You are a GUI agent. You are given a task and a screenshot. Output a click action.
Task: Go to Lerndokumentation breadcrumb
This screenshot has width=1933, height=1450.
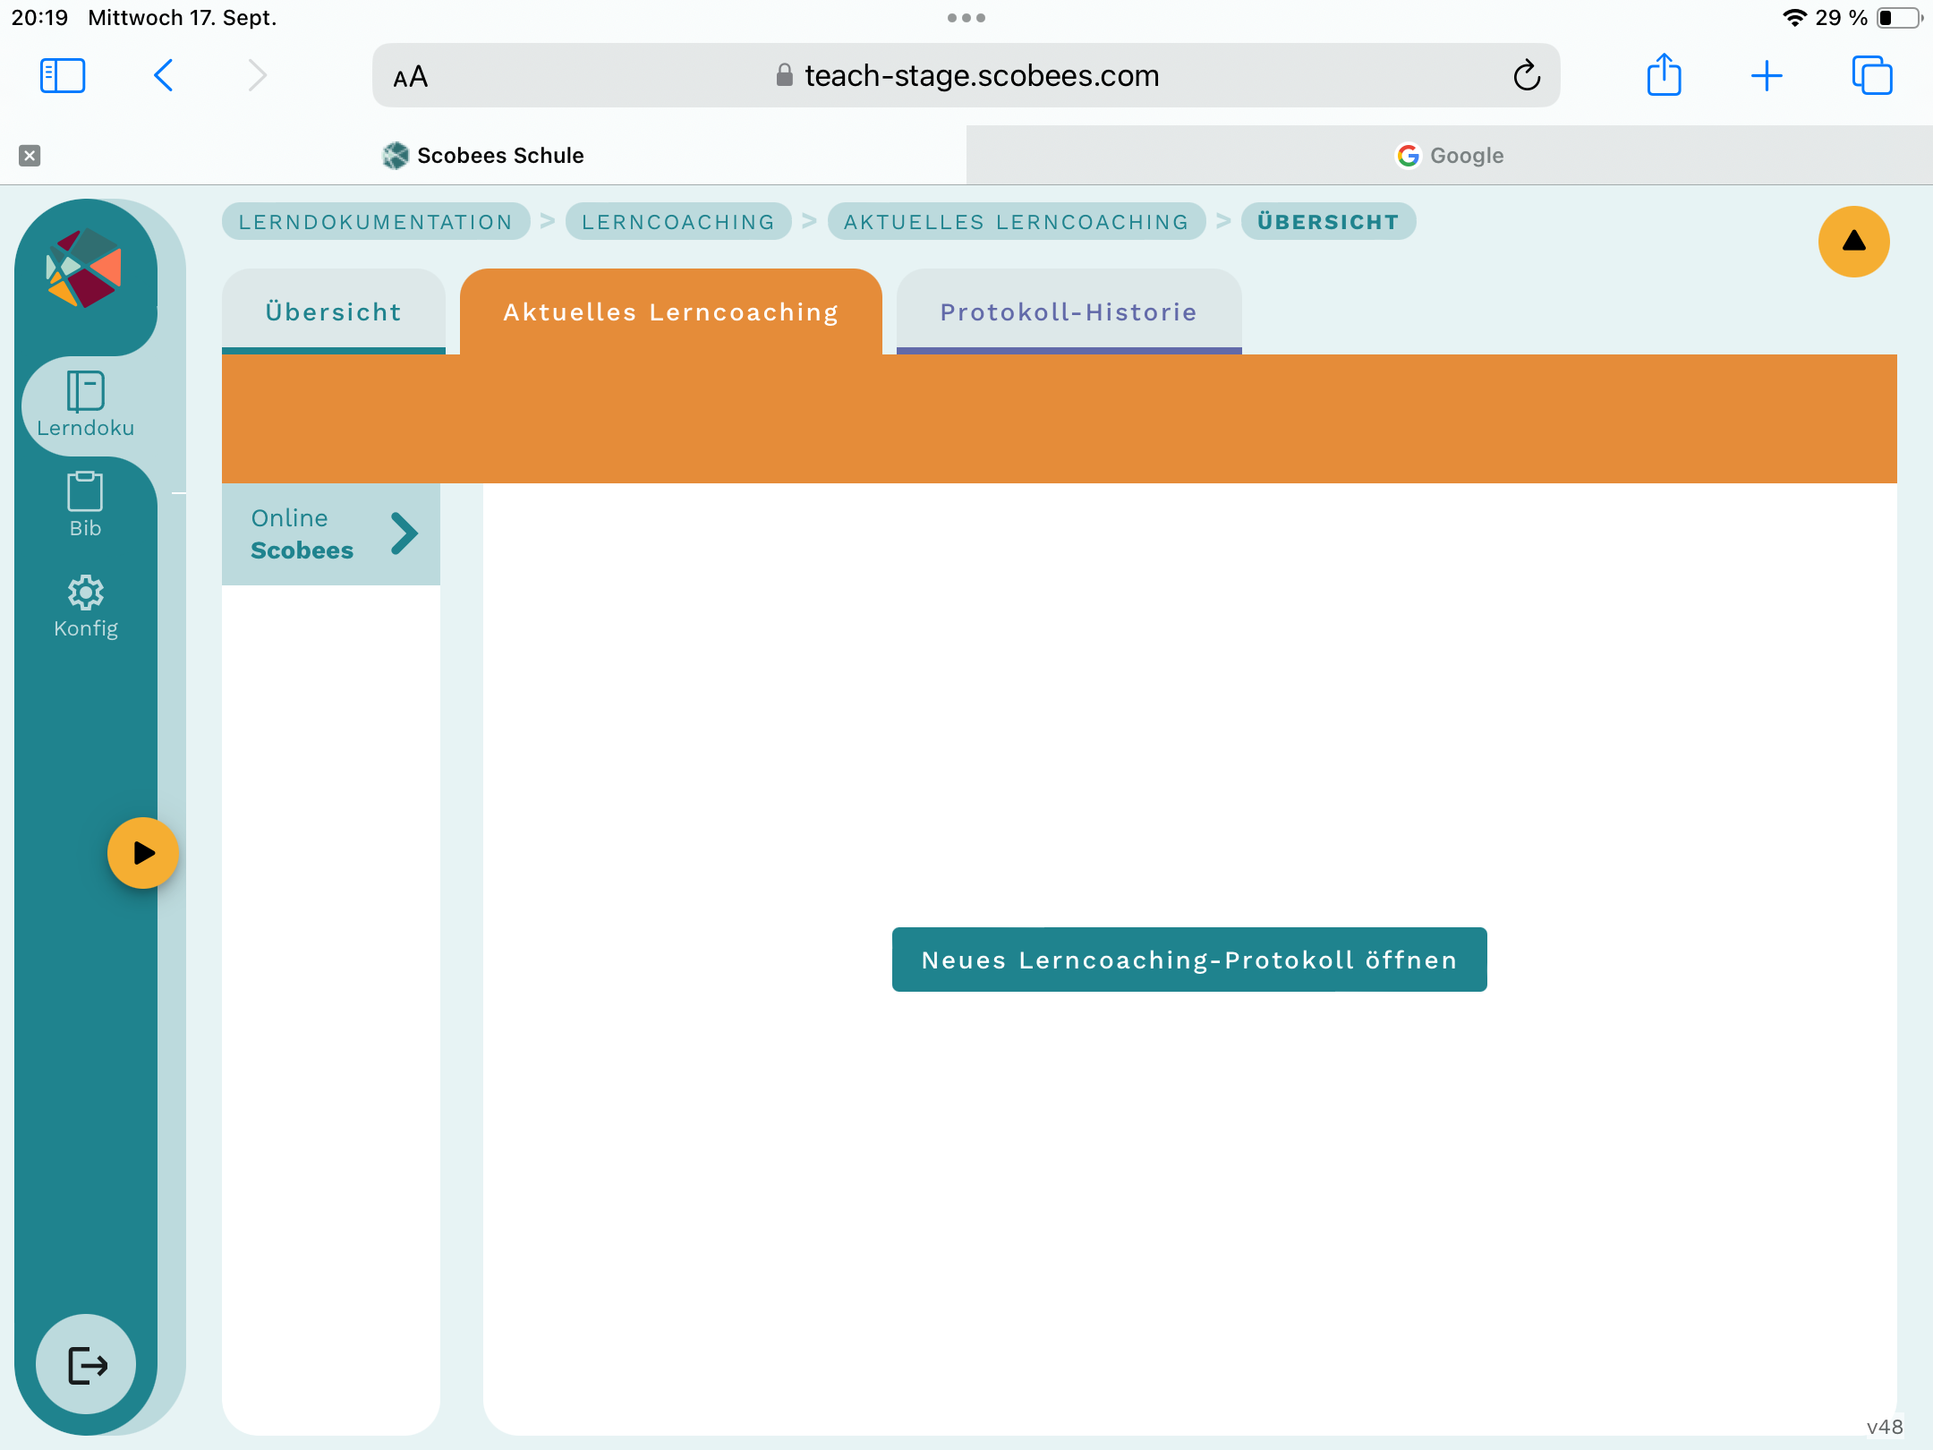pos(375,222)
